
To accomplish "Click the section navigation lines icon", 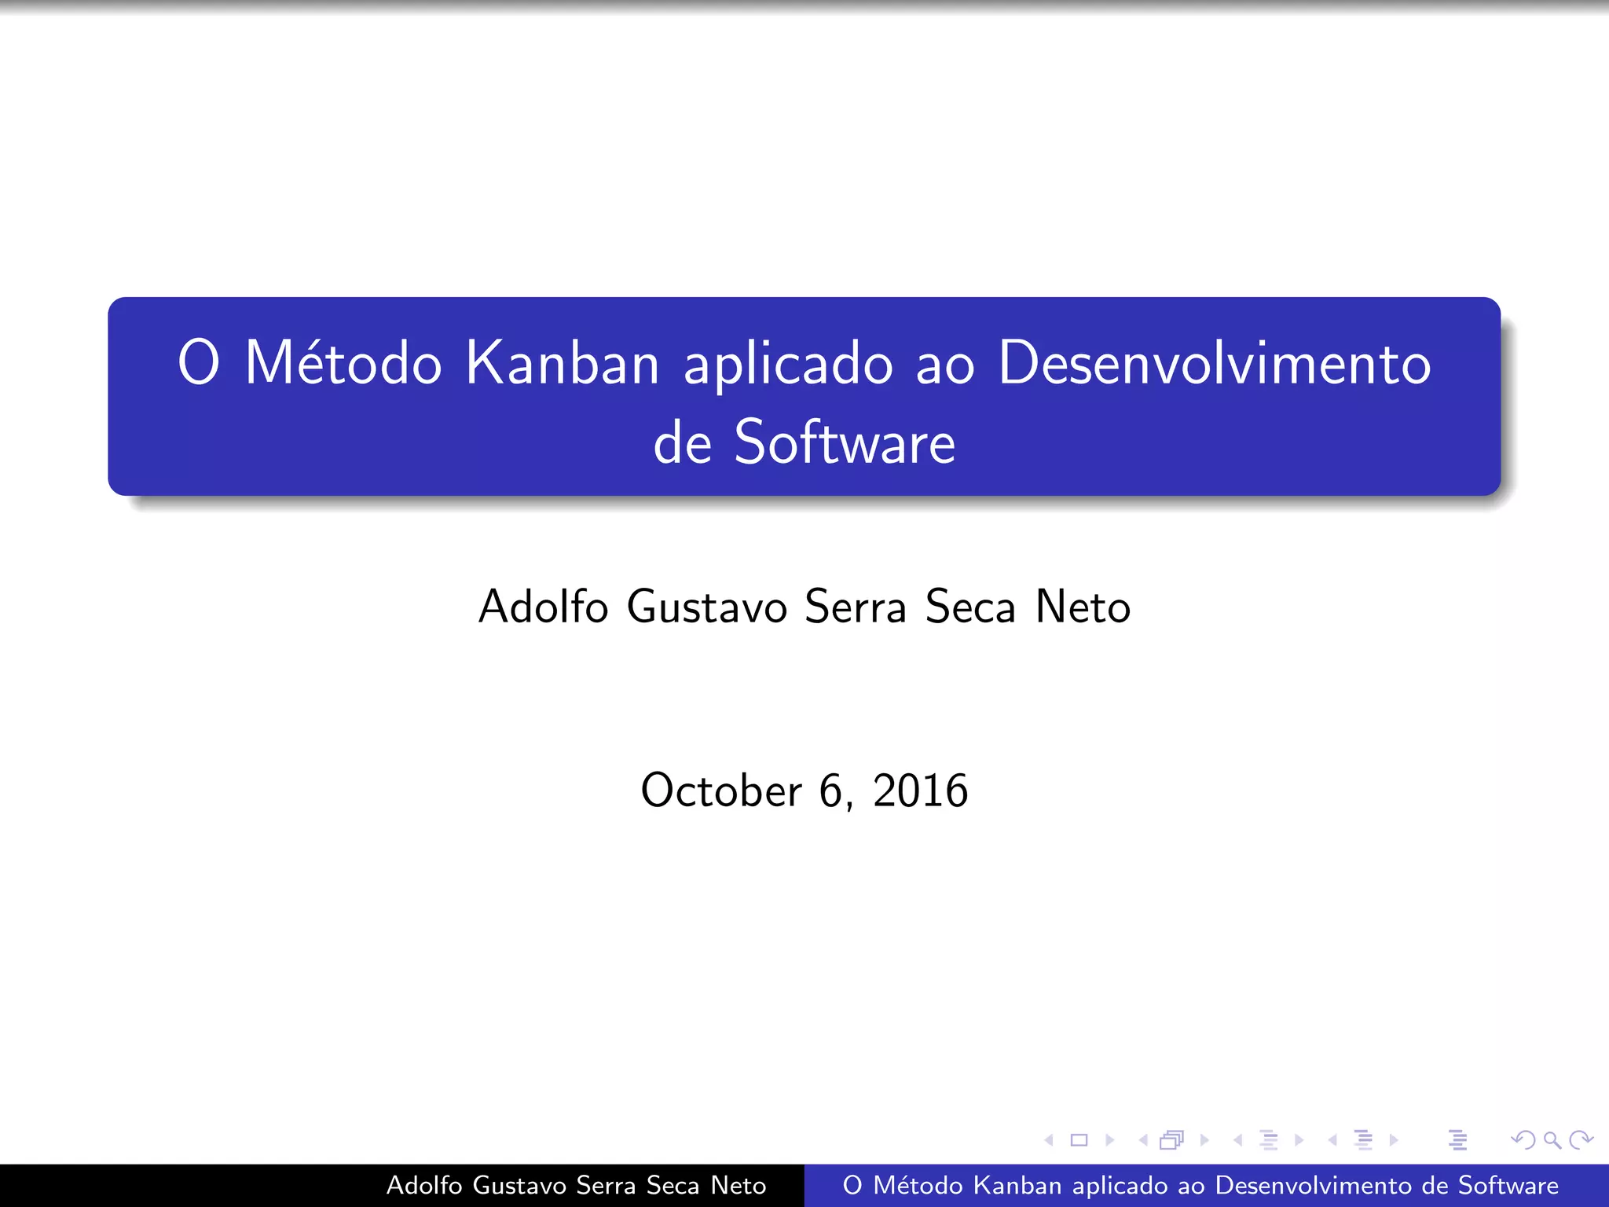I will pyautogui.click(x=1364, y=1140).
